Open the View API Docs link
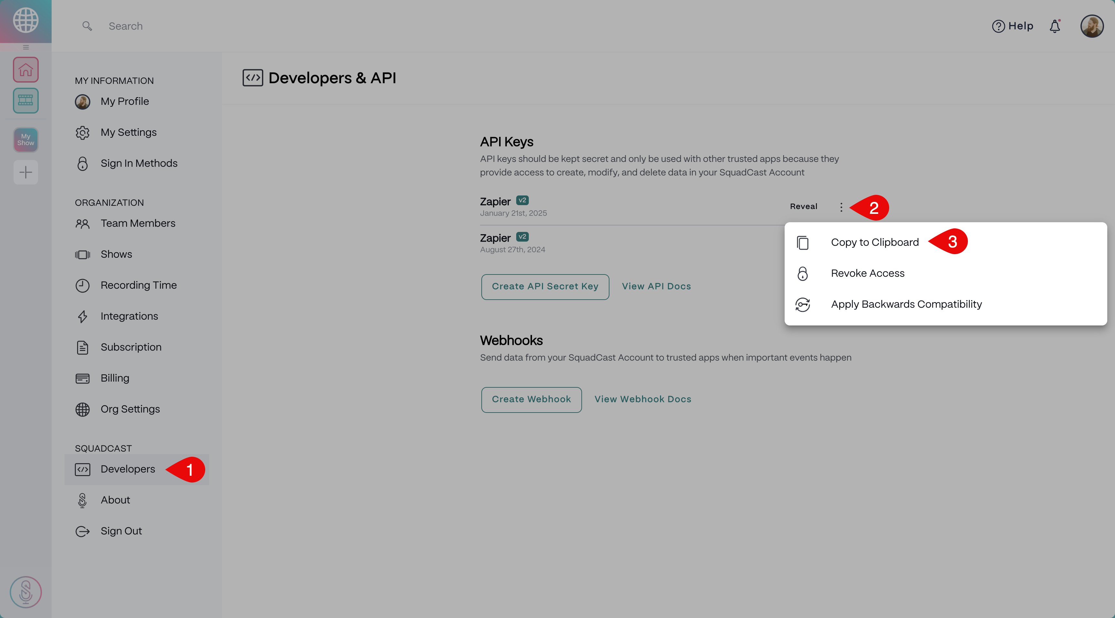This screenshot has width=1115, height=618. tap(656, 286)
